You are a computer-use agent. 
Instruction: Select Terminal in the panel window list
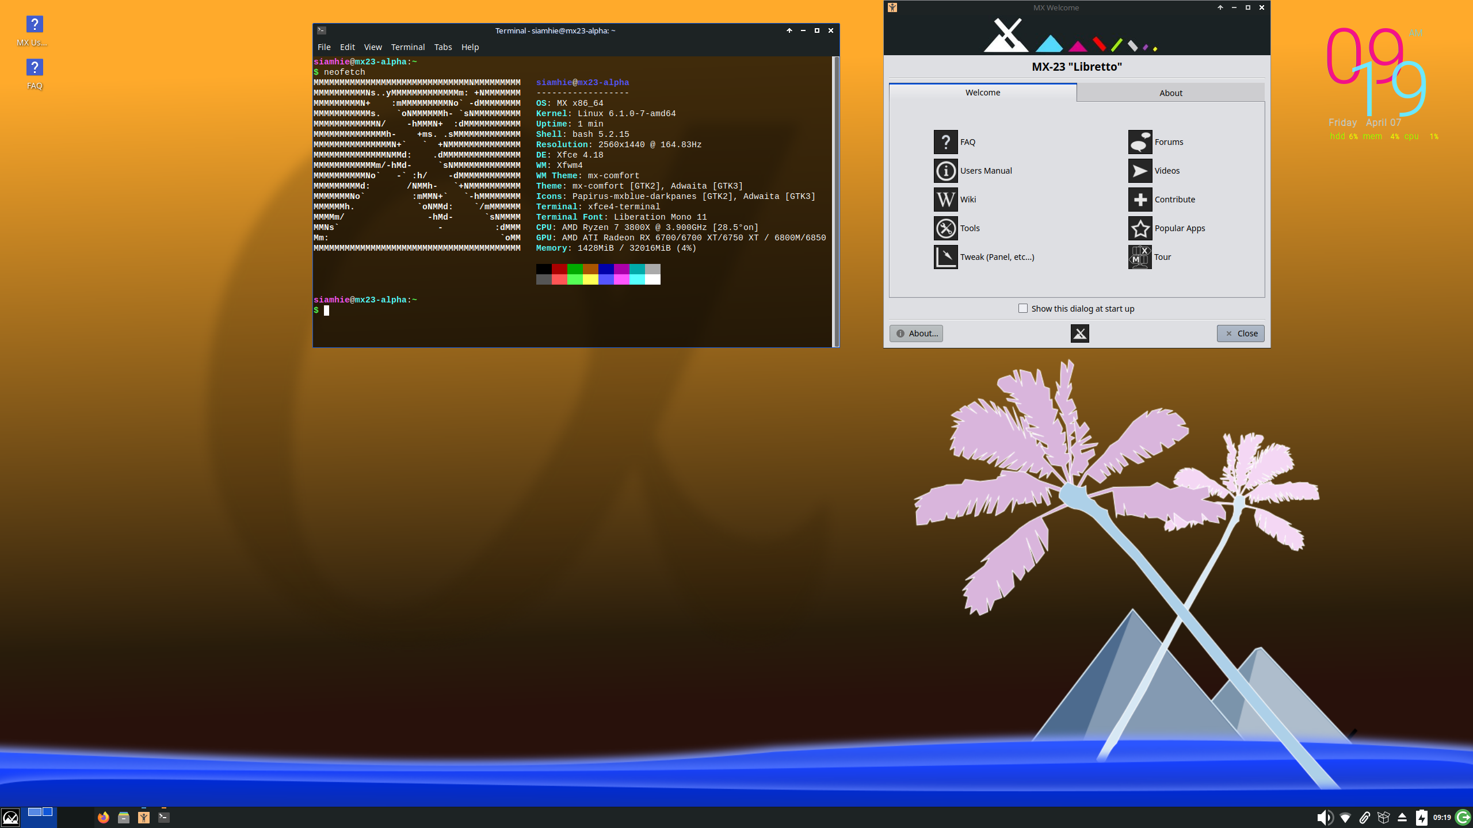click(x=163, y=817)
